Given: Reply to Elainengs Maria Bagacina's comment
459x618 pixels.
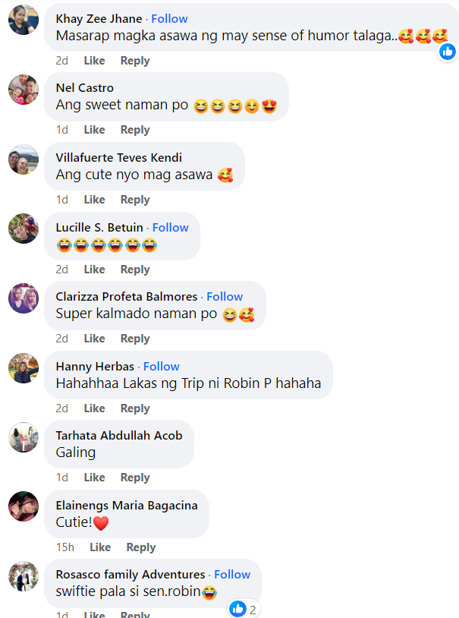Looking at the screenshot, I should click(x=141, y=547).
